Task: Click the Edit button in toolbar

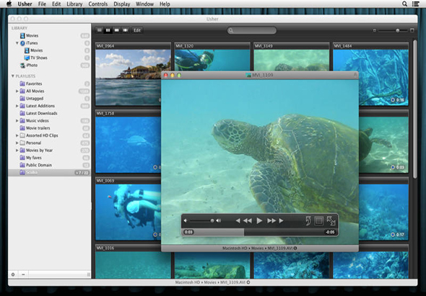Action: coord(137,30)
